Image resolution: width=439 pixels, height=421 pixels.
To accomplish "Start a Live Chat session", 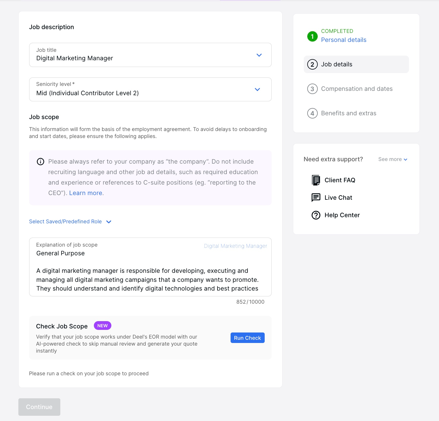I will [x=338, y=197].
